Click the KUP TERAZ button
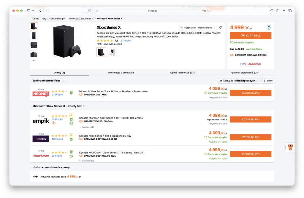This screenshot has height=198, width=304. pos(251,35)
